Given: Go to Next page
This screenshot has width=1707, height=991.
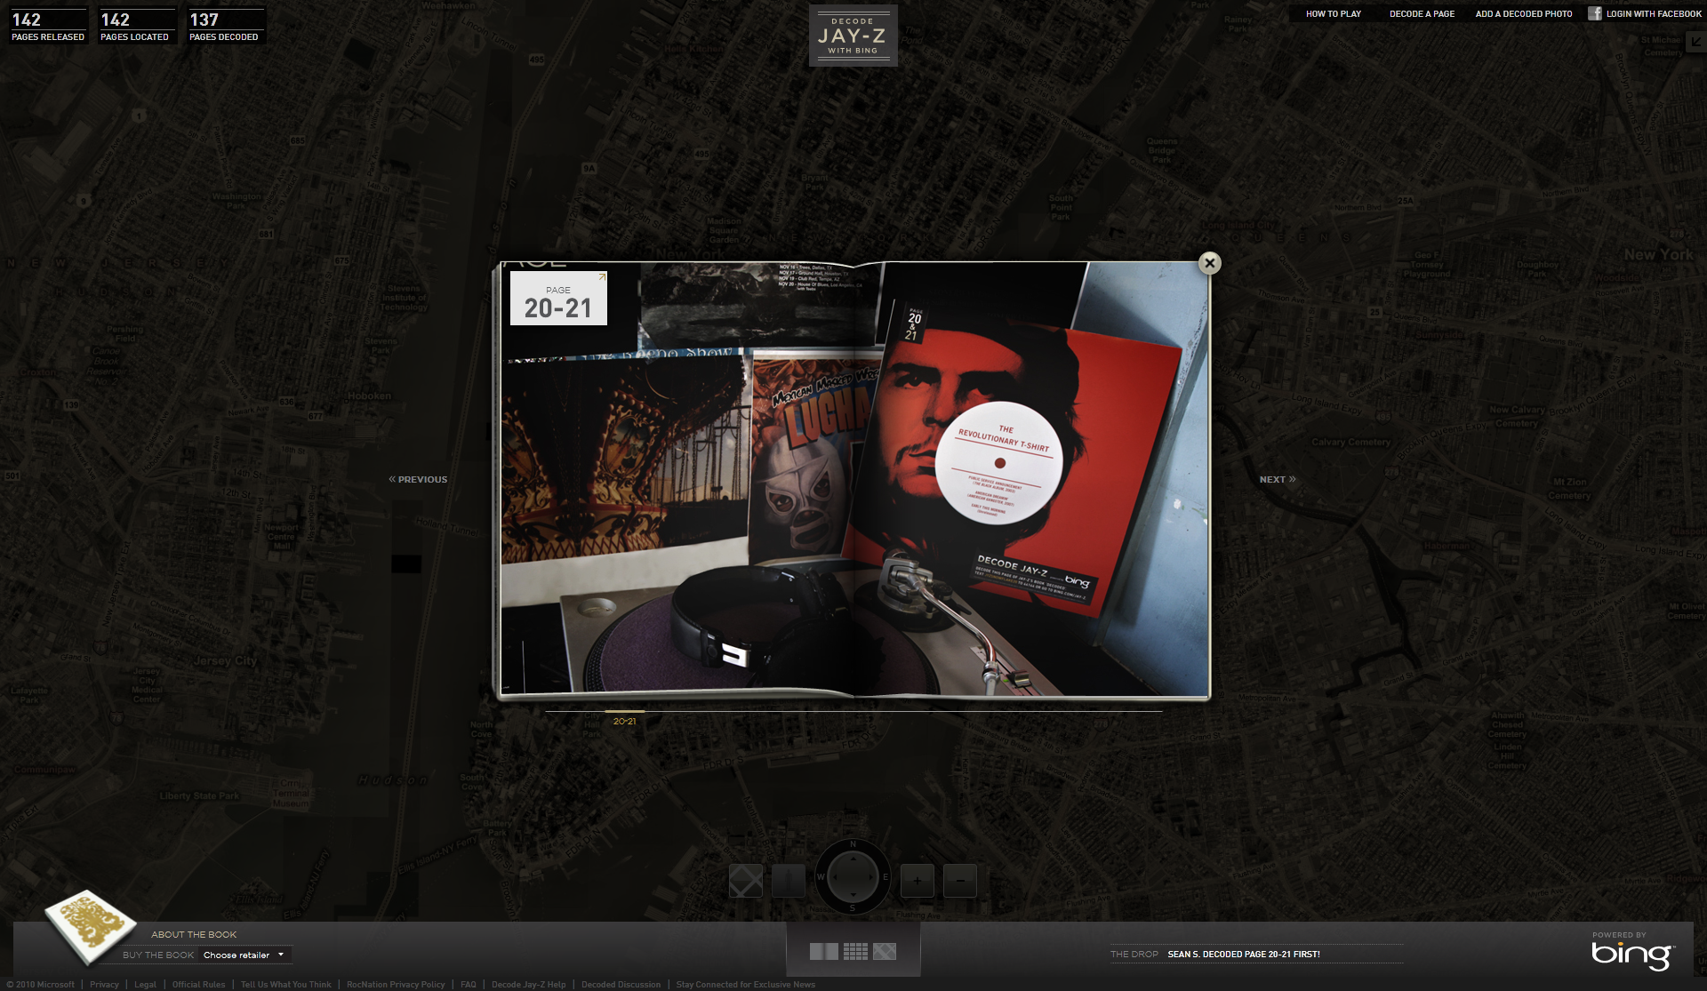Looking at the screenshot, I should click(1278, 479).
